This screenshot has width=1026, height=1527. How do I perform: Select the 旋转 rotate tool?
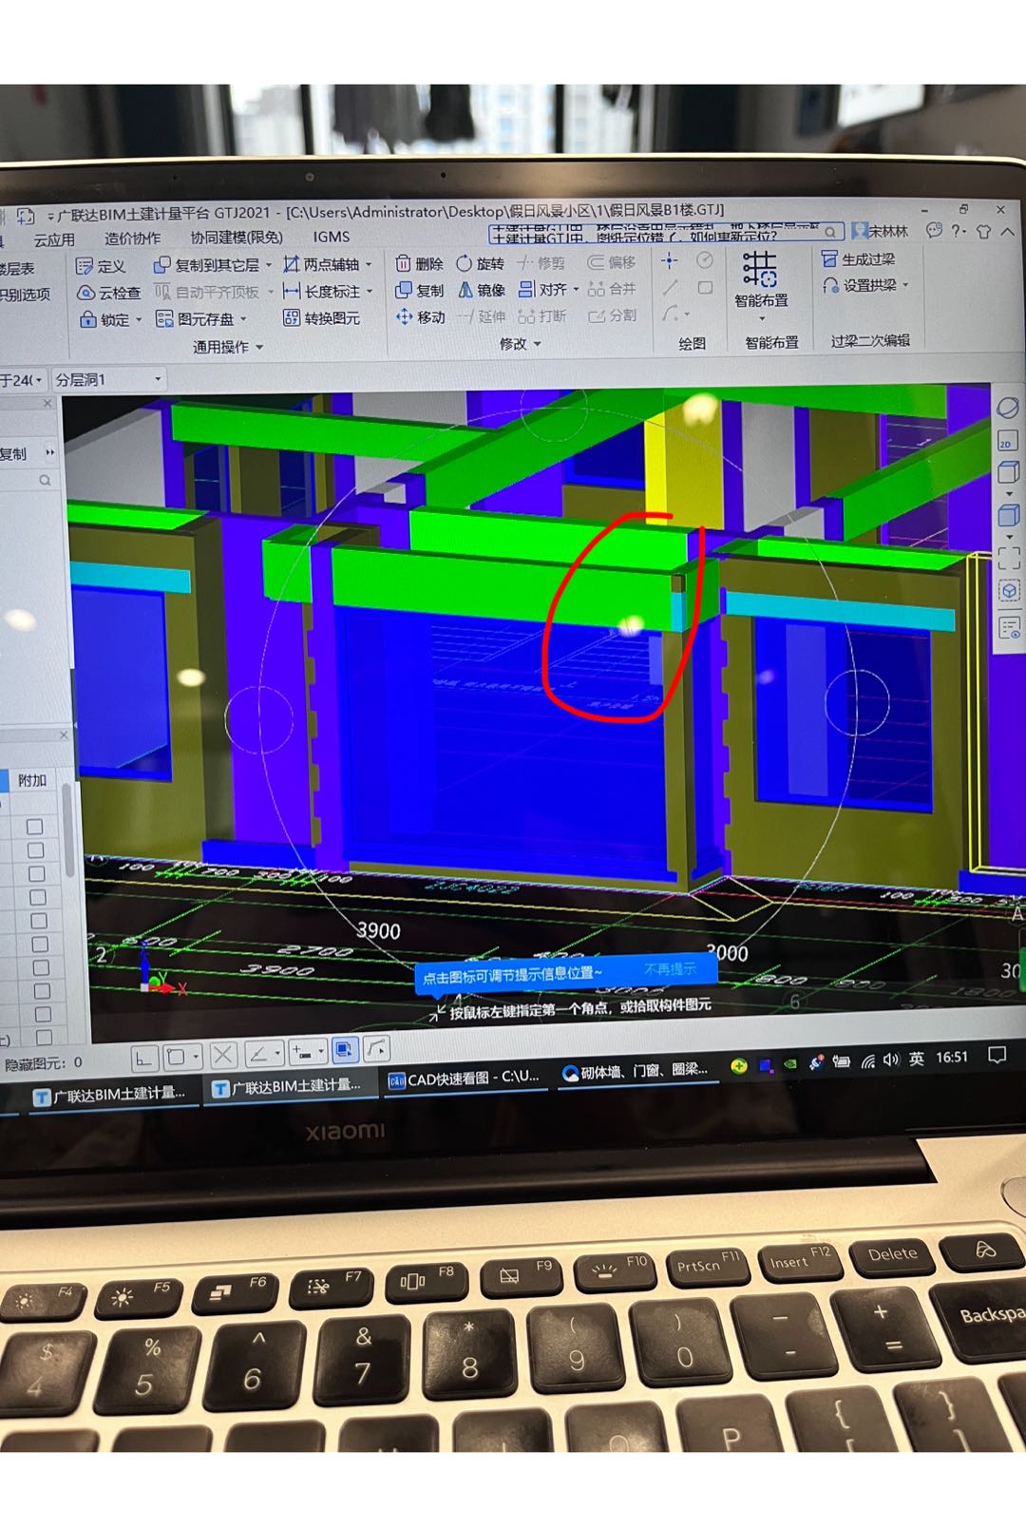[x=481, y=263]
